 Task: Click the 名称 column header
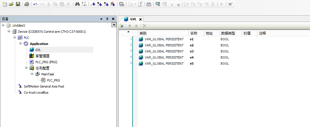coord(196,33)
